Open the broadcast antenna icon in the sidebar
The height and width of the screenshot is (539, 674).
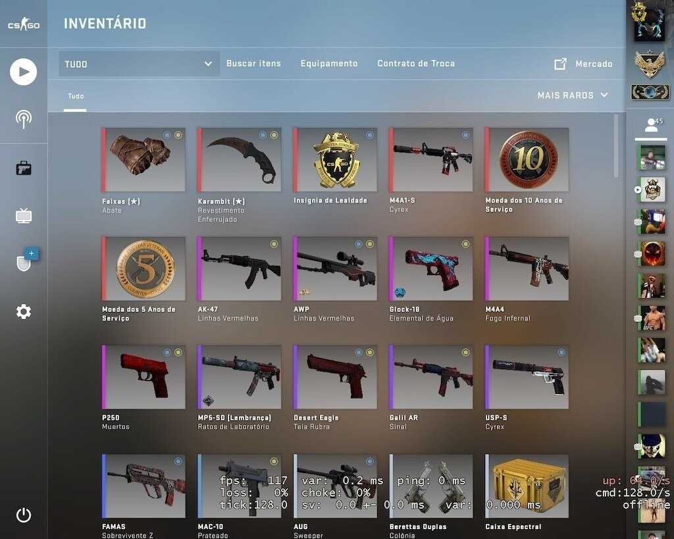point(23,119)
